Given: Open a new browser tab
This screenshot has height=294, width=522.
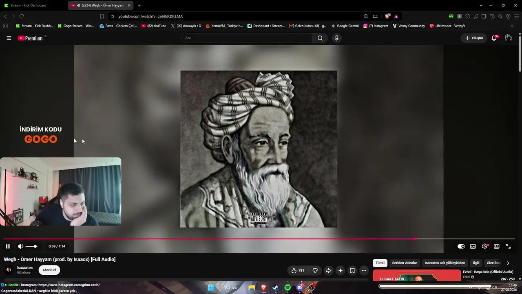Looking at the screenshot, I should 139,5.
